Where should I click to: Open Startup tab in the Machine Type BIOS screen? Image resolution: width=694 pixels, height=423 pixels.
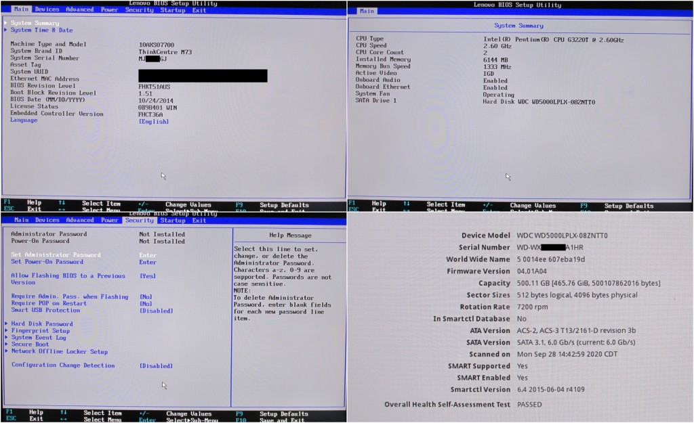pos(173,9)
